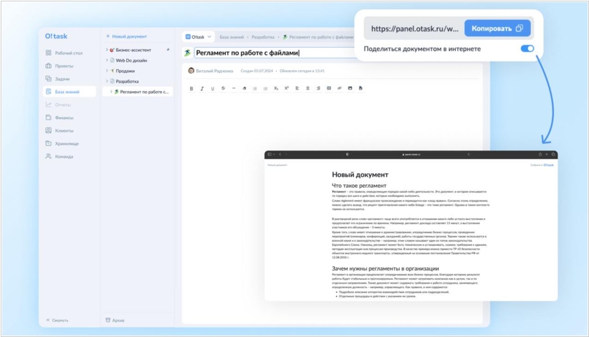Click the pin icon next to Бизнес-ассистент
This screenshot has height=337, width=589.
point(168,50)
